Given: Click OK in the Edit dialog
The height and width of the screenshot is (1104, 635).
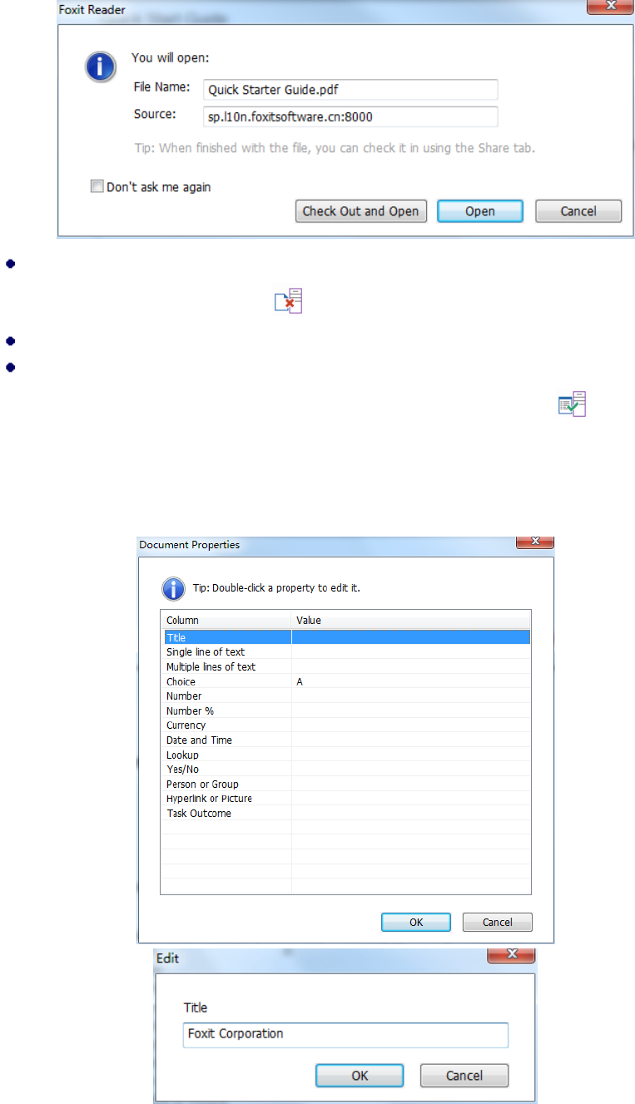Looking at the screenshot, I should [x=360, y=1076].
